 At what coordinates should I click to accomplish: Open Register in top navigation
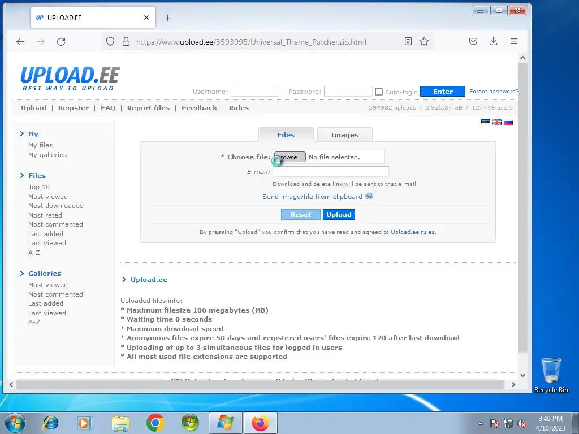pyautogui.click(x=74, y=108)
